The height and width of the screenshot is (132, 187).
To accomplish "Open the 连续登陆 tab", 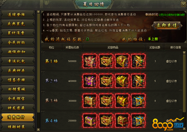I will [x=18, y=15].
